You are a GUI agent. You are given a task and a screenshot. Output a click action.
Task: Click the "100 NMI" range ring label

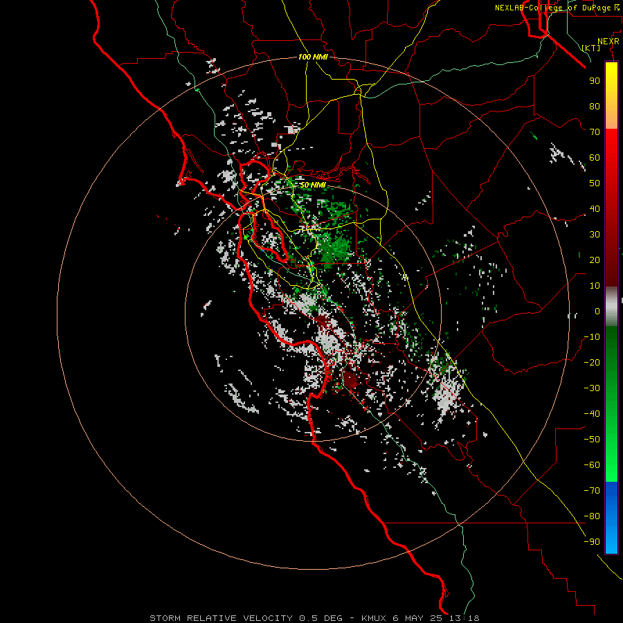click(x=313, y=57)
